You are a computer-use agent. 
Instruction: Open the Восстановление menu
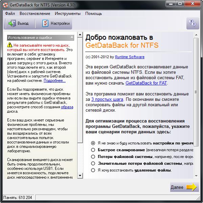(35, 14)
